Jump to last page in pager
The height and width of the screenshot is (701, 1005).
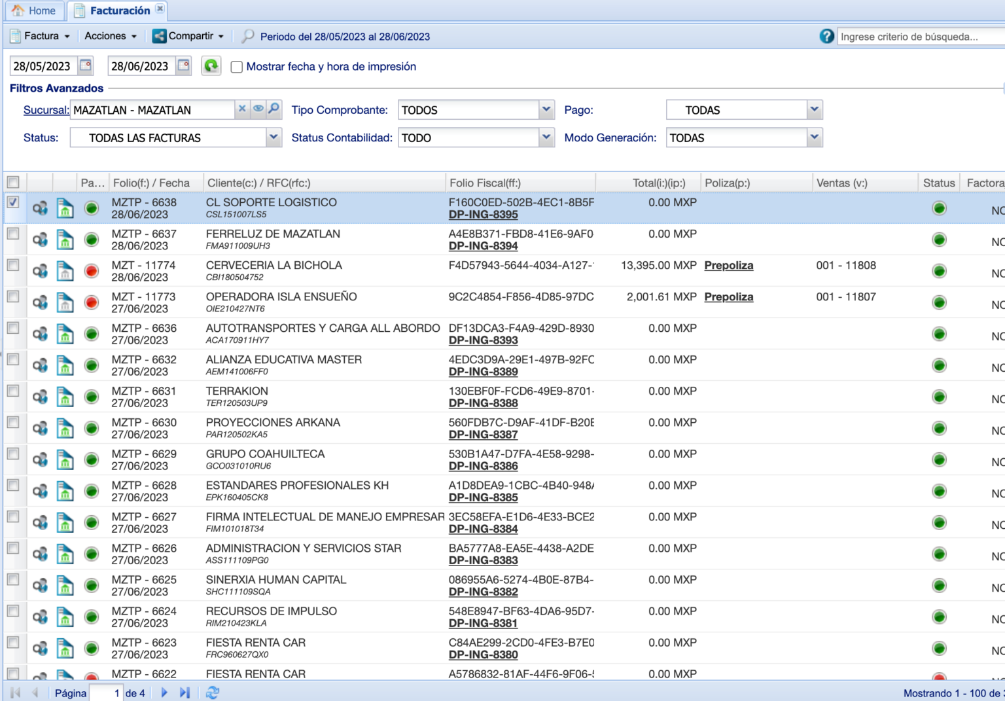pos(185,692)
